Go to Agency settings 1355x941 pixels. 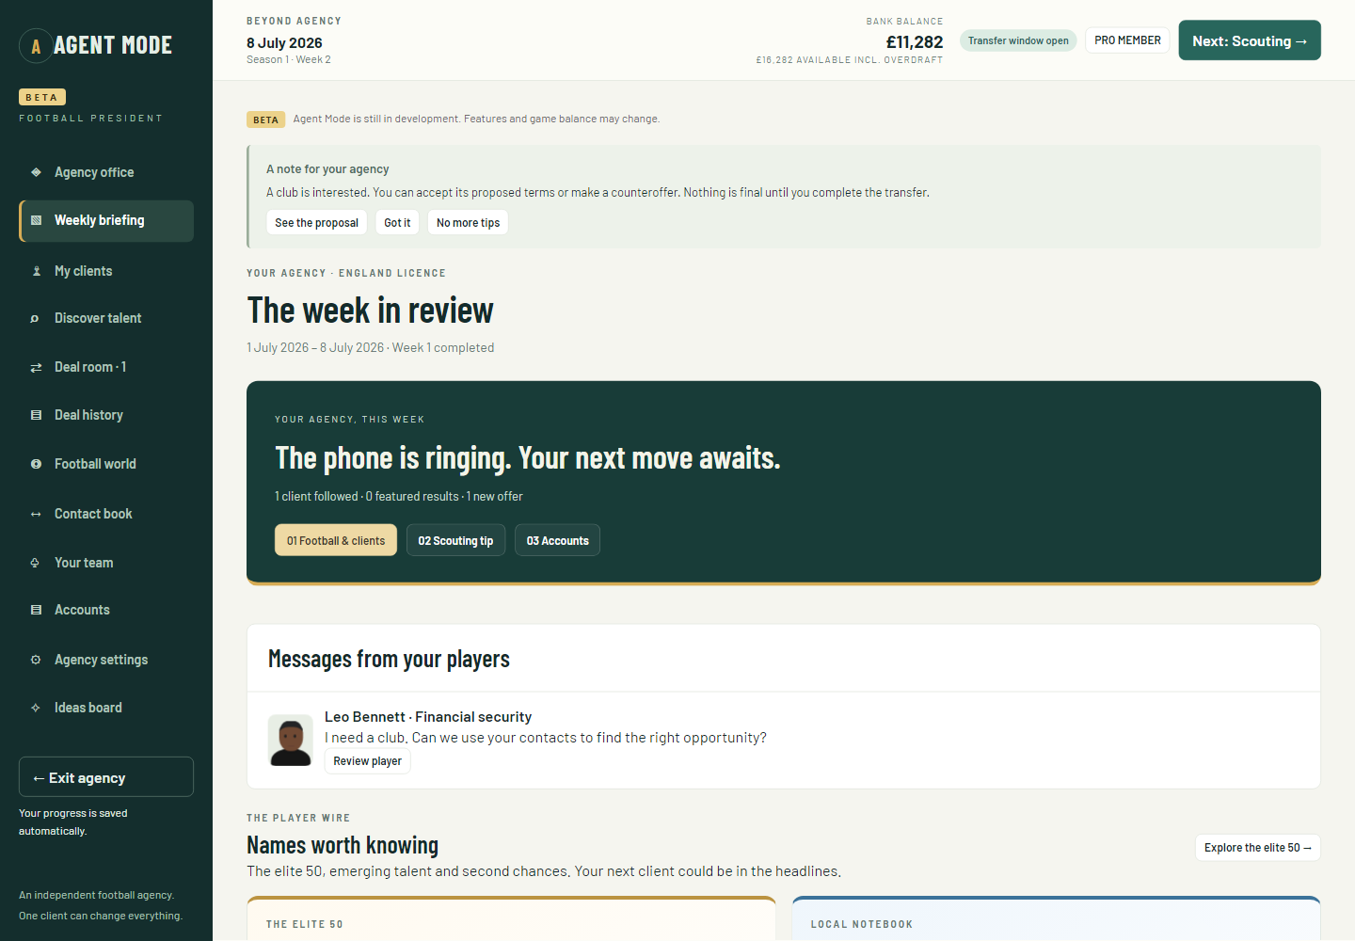(106, 660)
